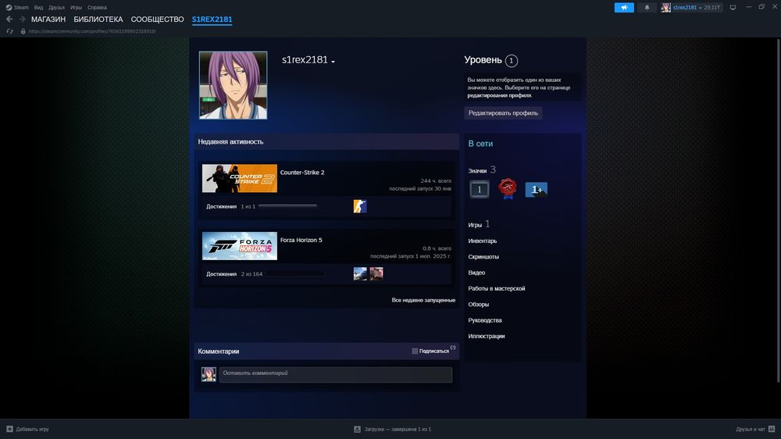Click the profile URL address bar

[92, 31]
